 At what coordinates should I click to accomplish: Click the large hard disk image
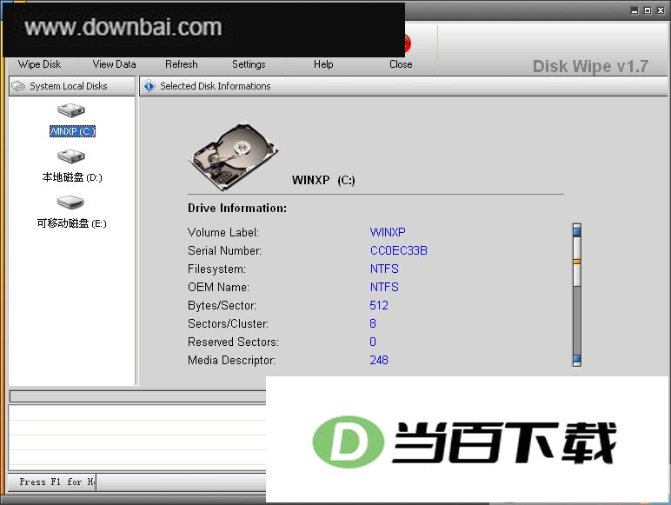click(x=233, y=156)
